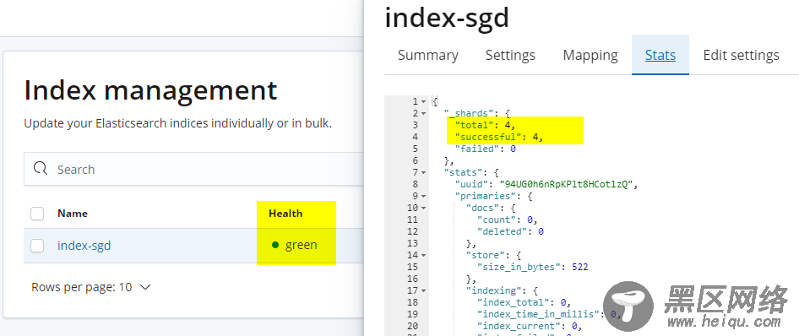Click the Index management heading
Viewport: 799px width, 336px height.
pos(150,90)
